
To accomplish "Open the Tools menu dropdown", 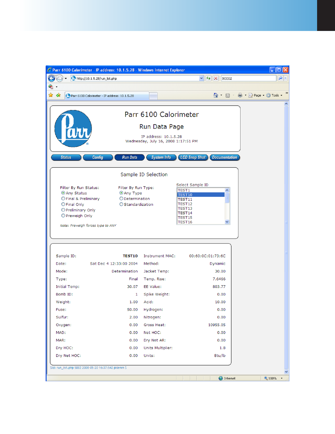I will (274, 95).
